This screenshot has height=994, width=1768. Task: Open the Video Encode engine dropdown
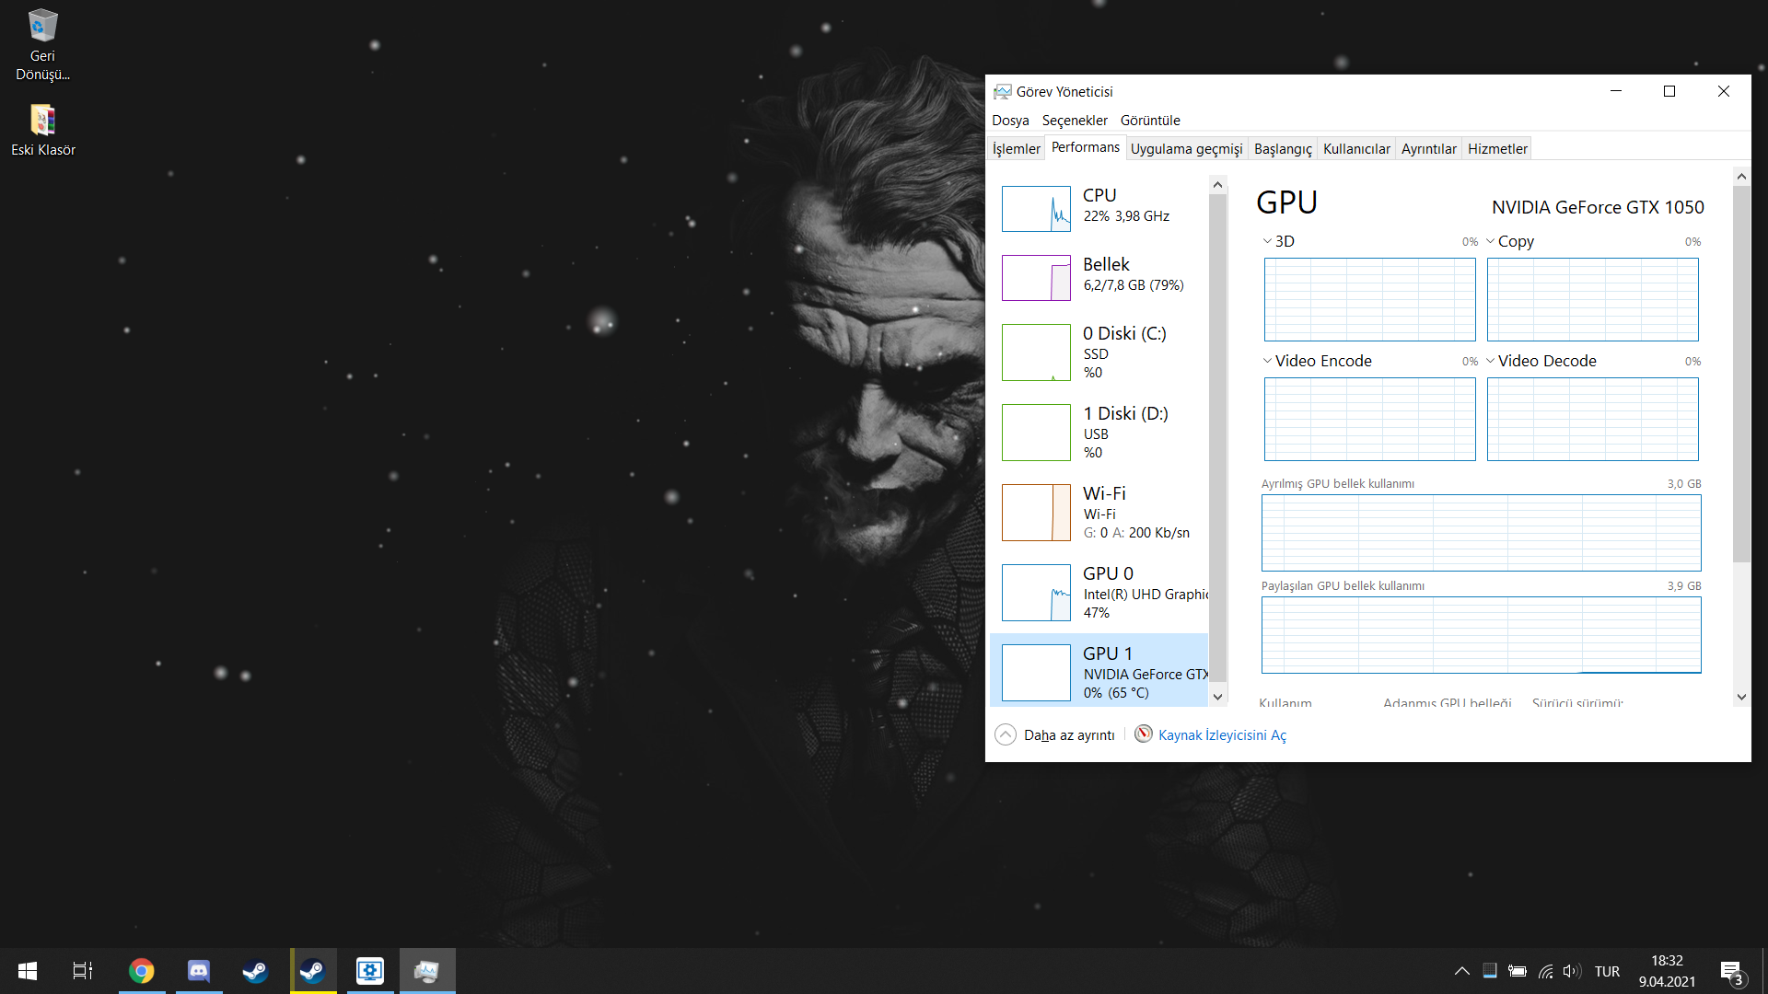coord(1268,361)
